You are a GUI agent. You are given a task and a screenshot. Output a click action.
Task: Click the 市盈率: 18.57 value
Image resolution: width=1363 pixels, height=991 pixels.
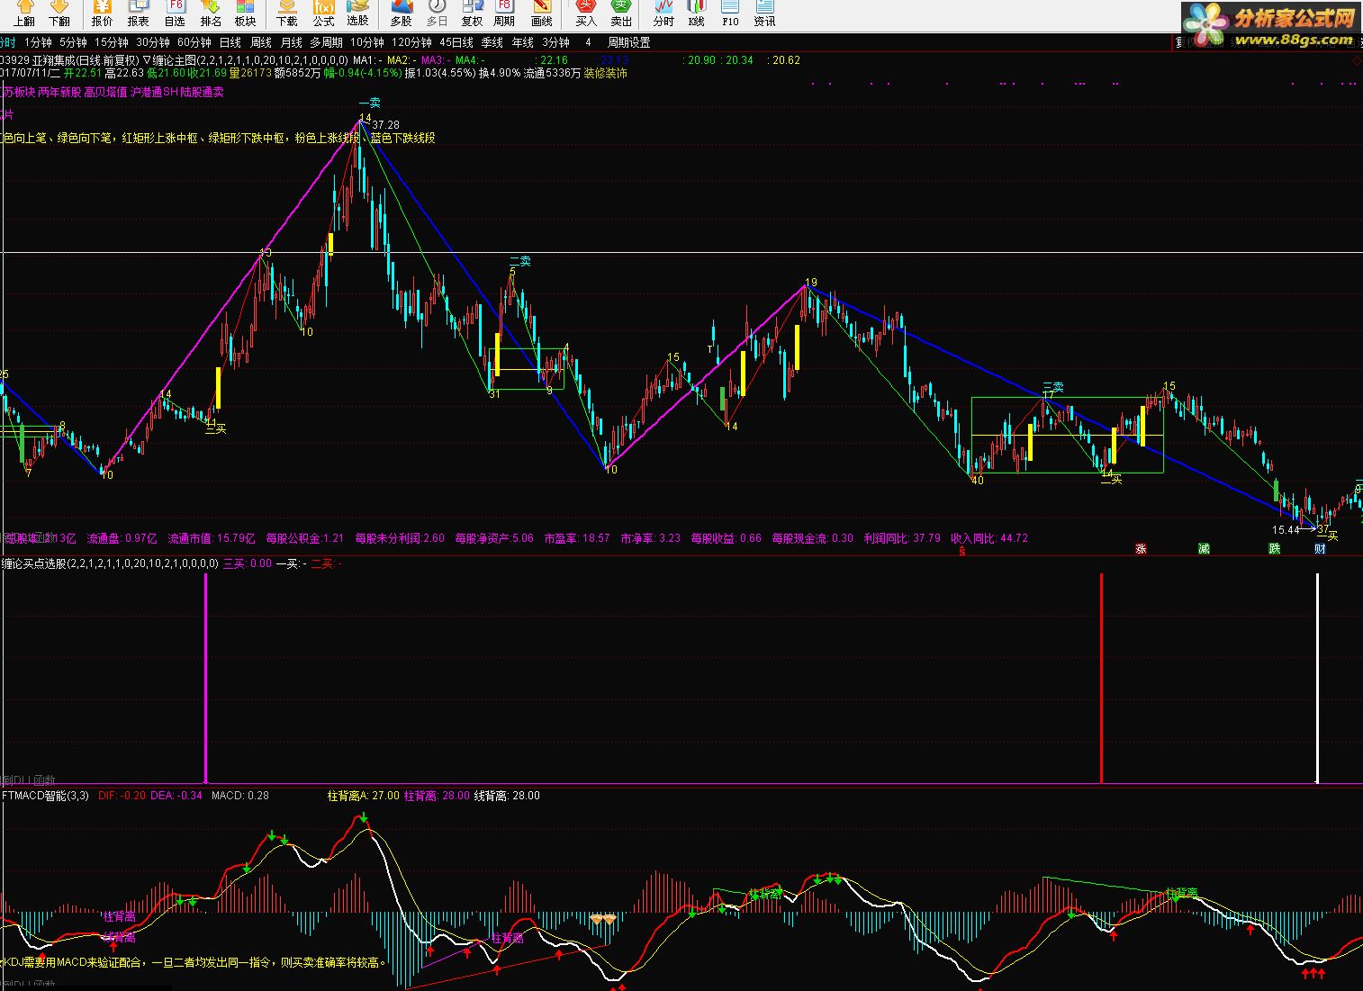pyautogui.click(x=577, y=538)
